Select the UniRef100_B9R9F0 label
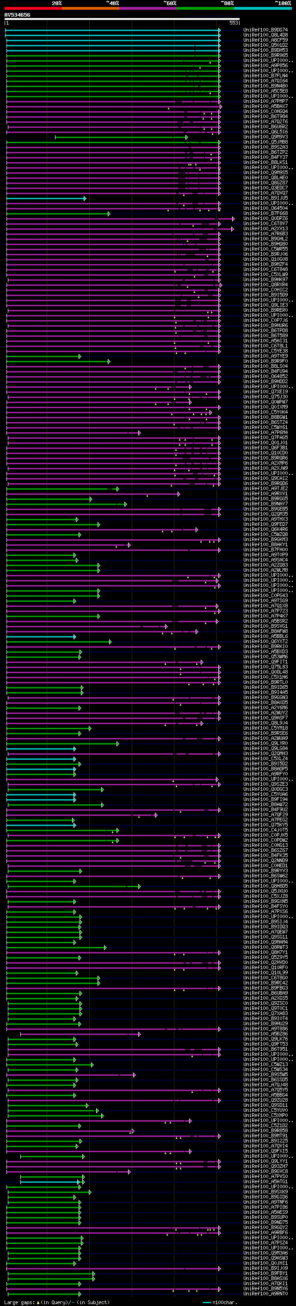296x1306 pixels. click(265, 361)
